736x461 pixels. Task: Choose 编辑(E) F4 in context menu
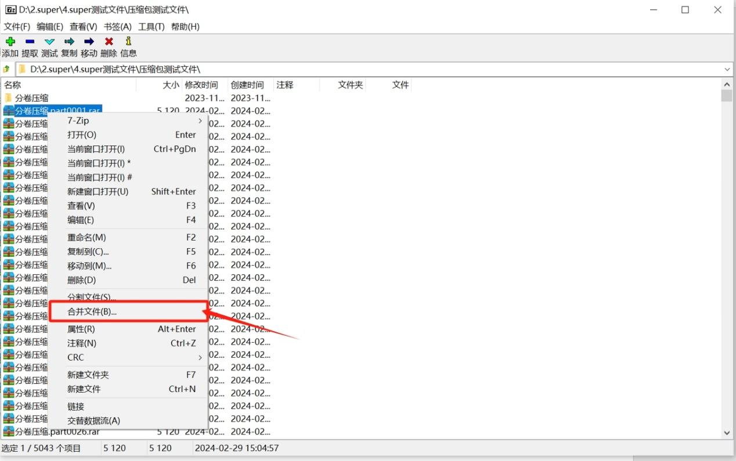128,220
